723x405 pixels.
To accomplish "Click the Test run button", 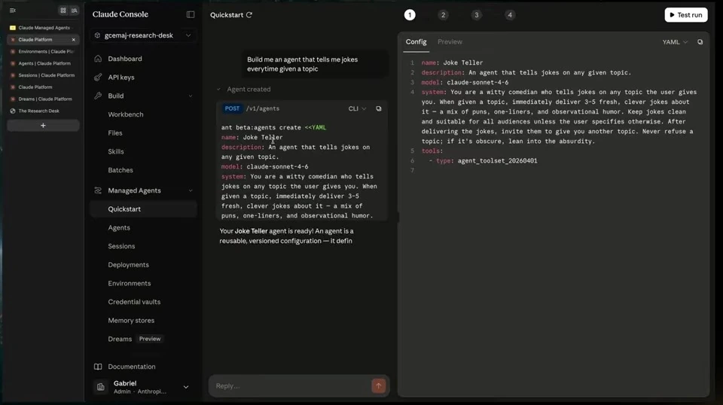I will coord(685,15).
